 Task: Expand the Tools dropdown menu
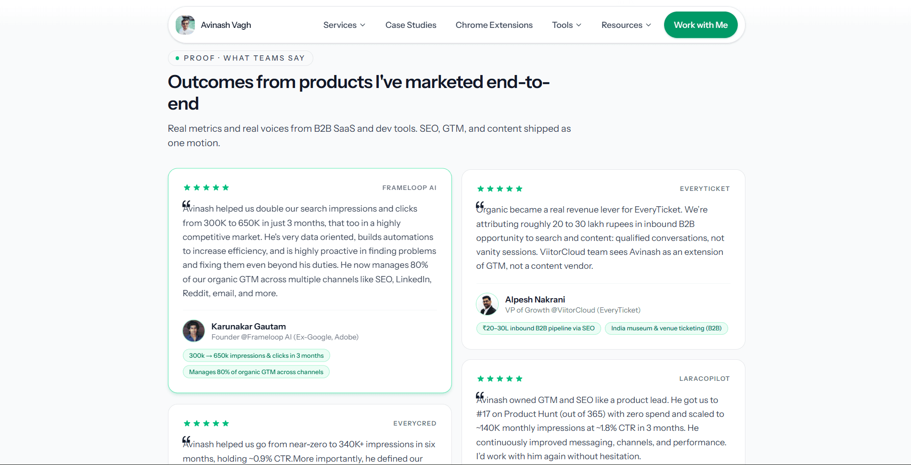click(x=567, y=25)
